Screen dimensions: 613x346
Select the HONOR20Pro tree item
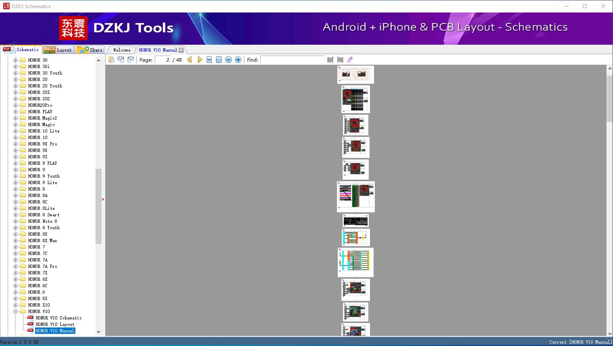pyautogui.click(x=40, y=105)
